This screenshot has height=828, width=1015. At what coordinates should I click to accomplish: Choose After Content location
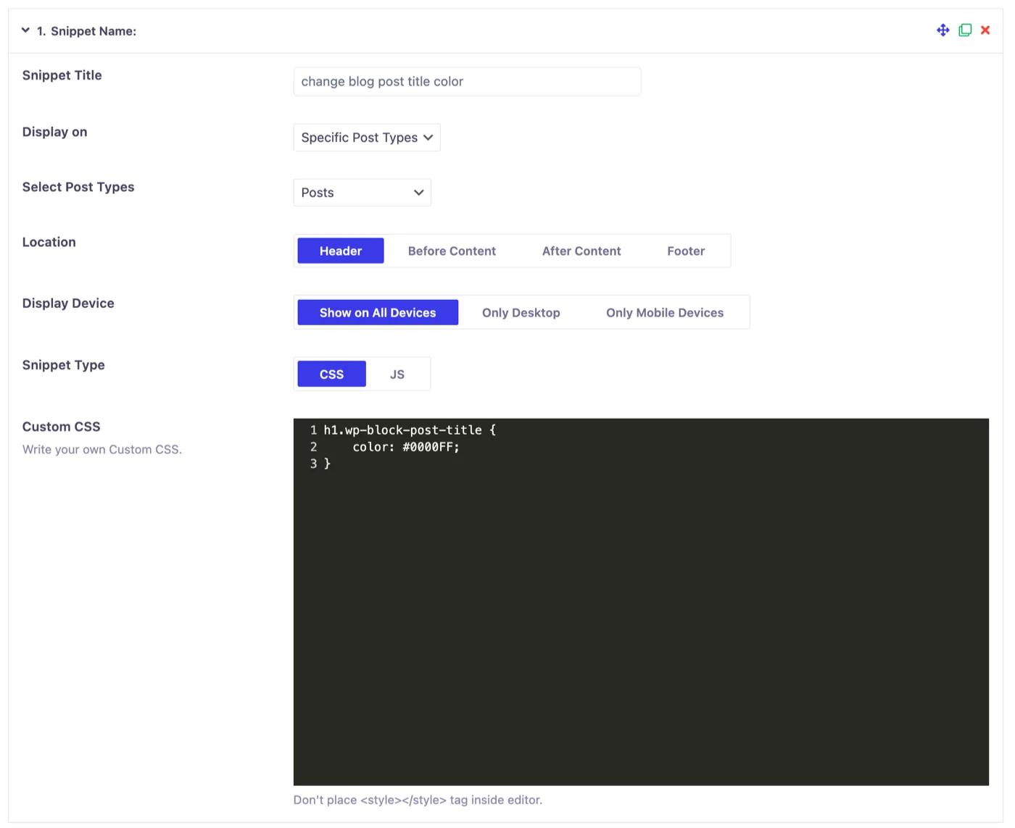(581, 251)
